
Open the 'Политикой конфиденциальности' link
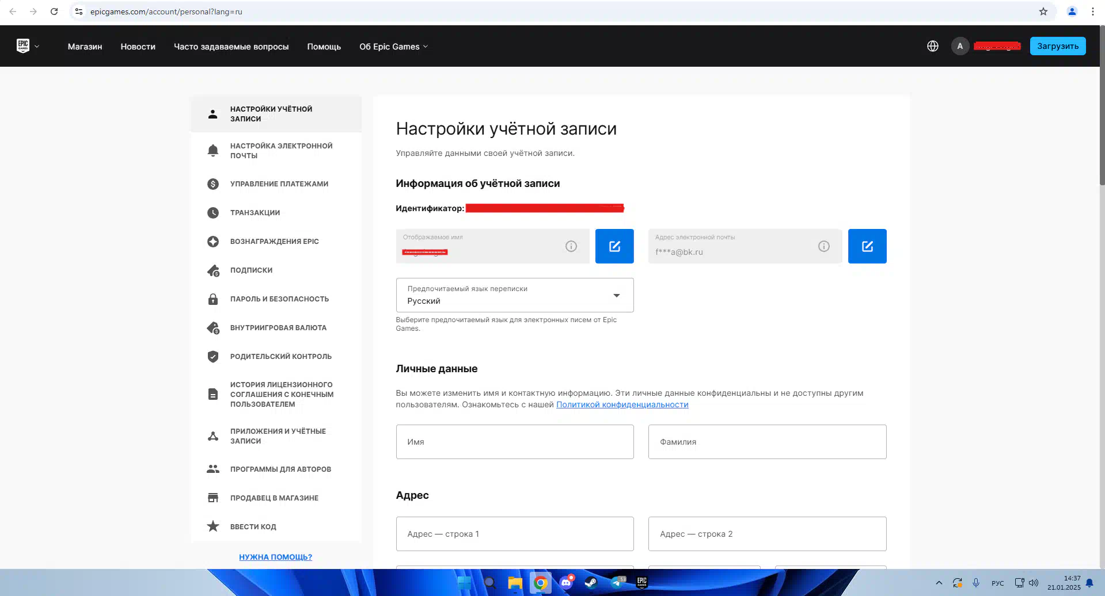pyautogui.click(x=622, y=404)
